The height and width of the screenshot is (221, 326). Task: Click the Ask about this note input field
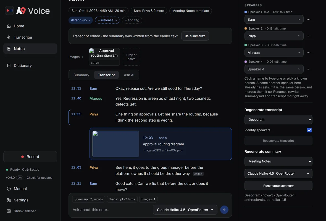(x=111, y=210)
